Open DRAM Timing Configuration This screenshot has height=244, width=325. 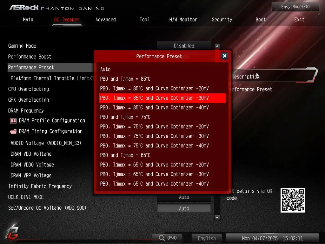pos(51,131)
